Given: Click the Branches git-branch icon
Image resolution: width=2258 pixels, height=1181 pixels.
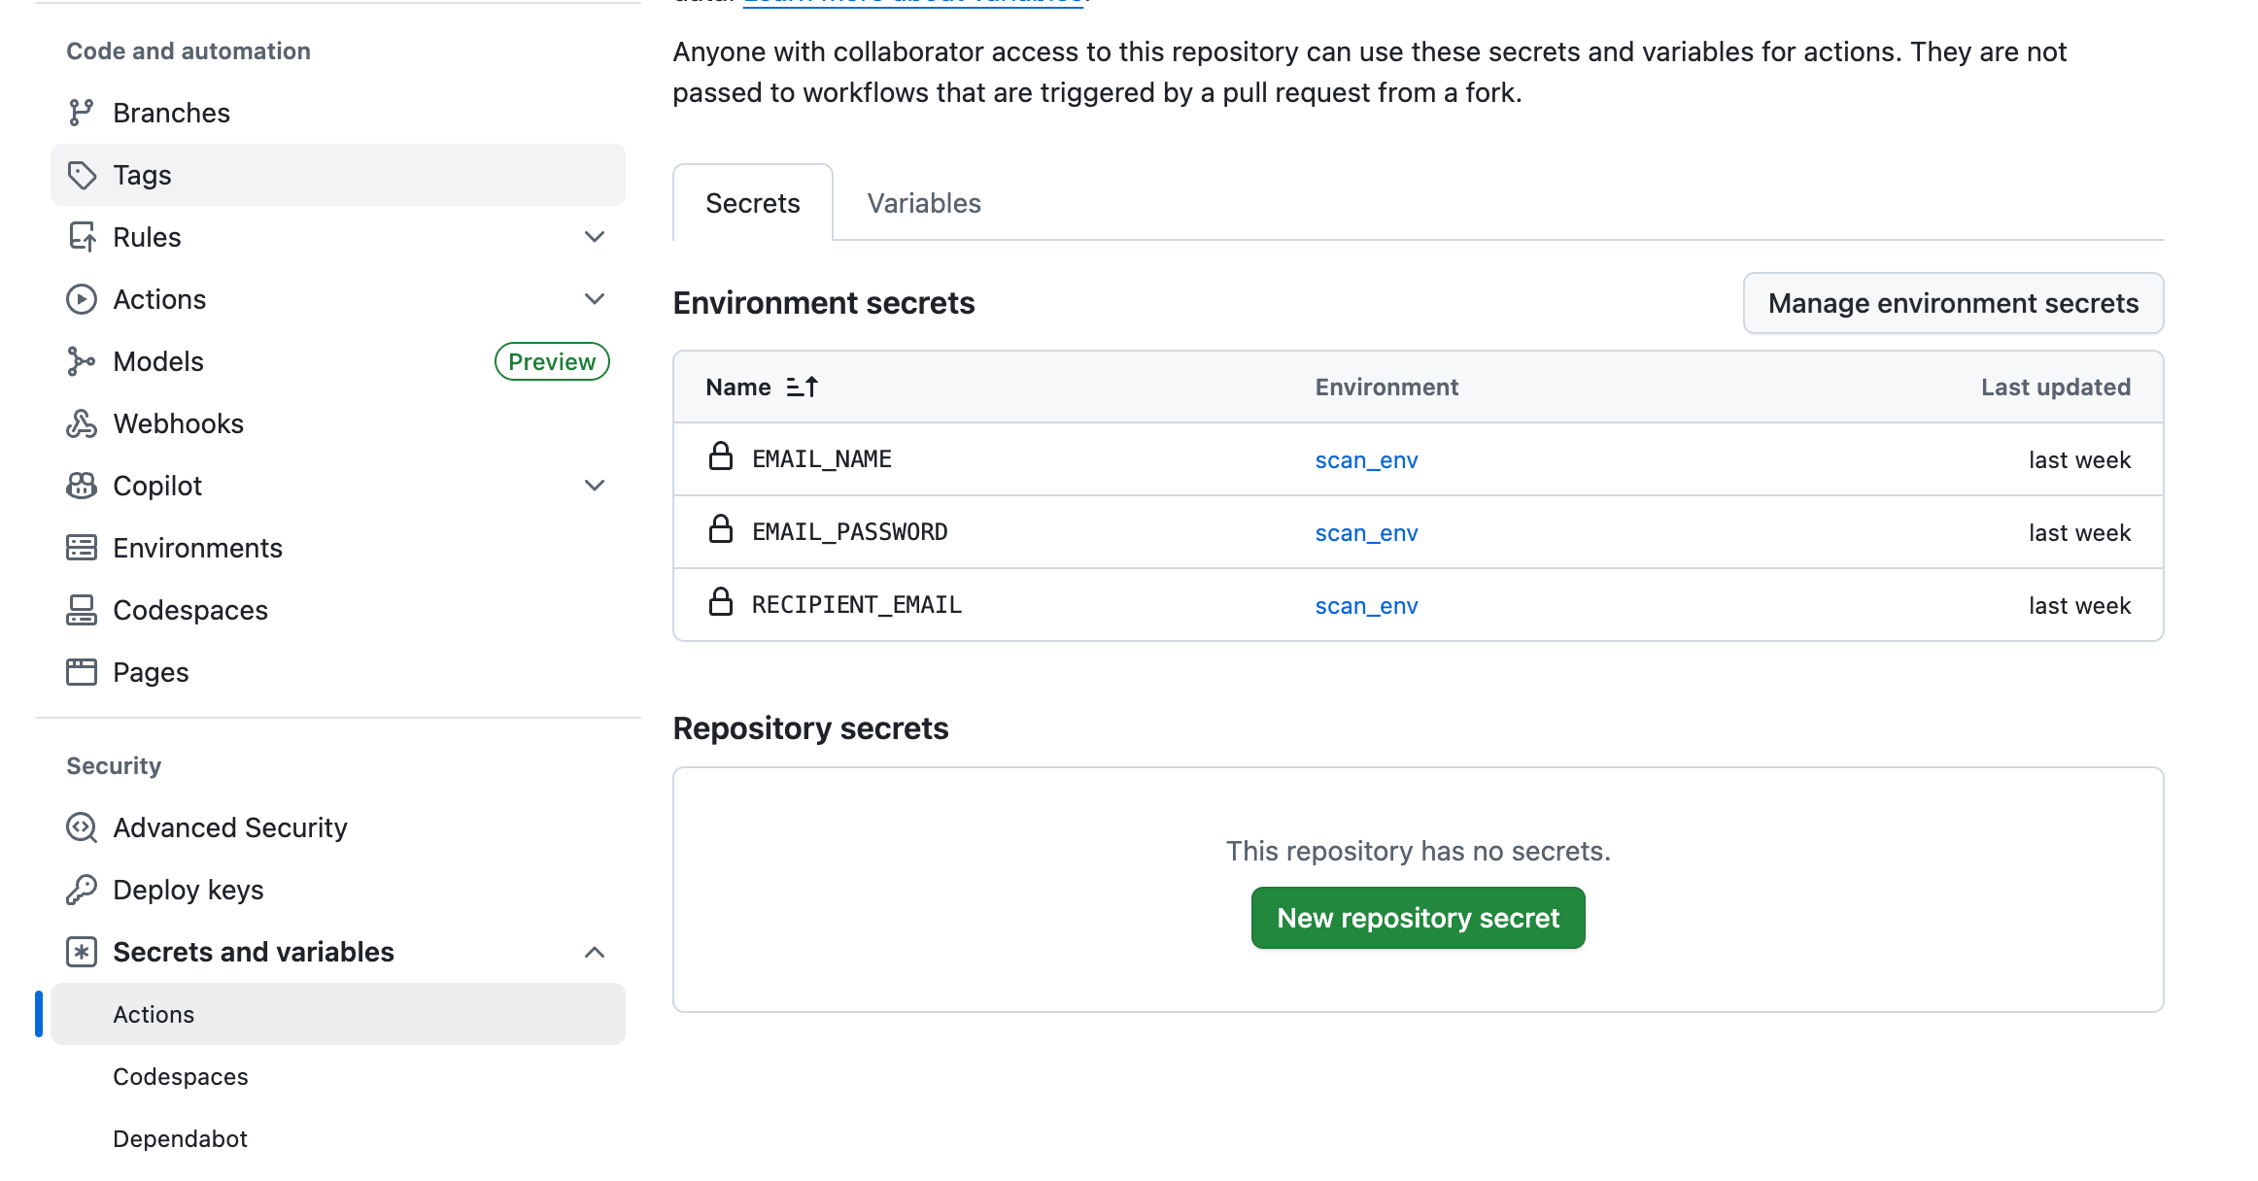Looking at the screenshot, I should pos(82,113).
